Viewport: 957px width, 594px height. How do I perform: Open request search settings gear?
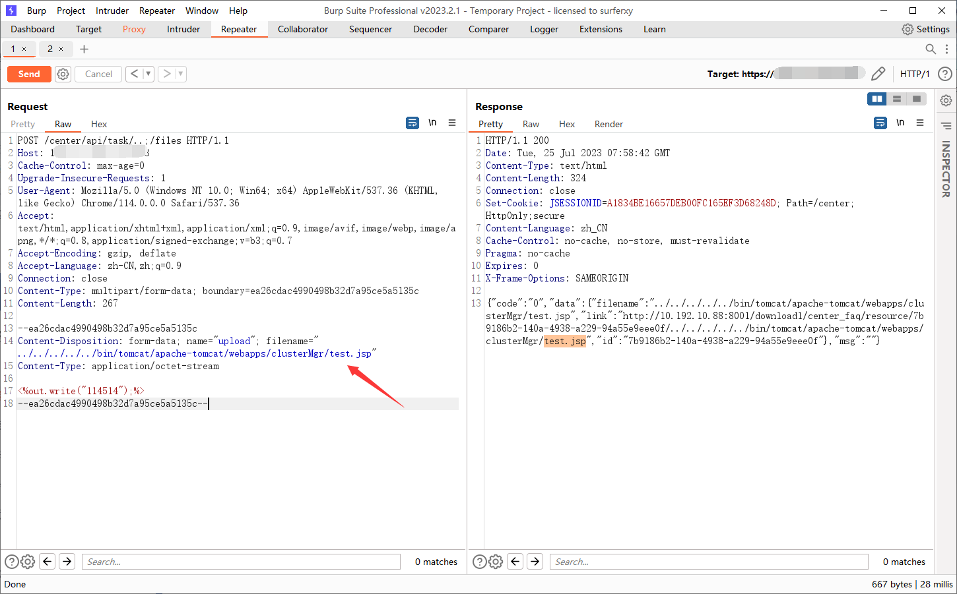coord(28,562)
